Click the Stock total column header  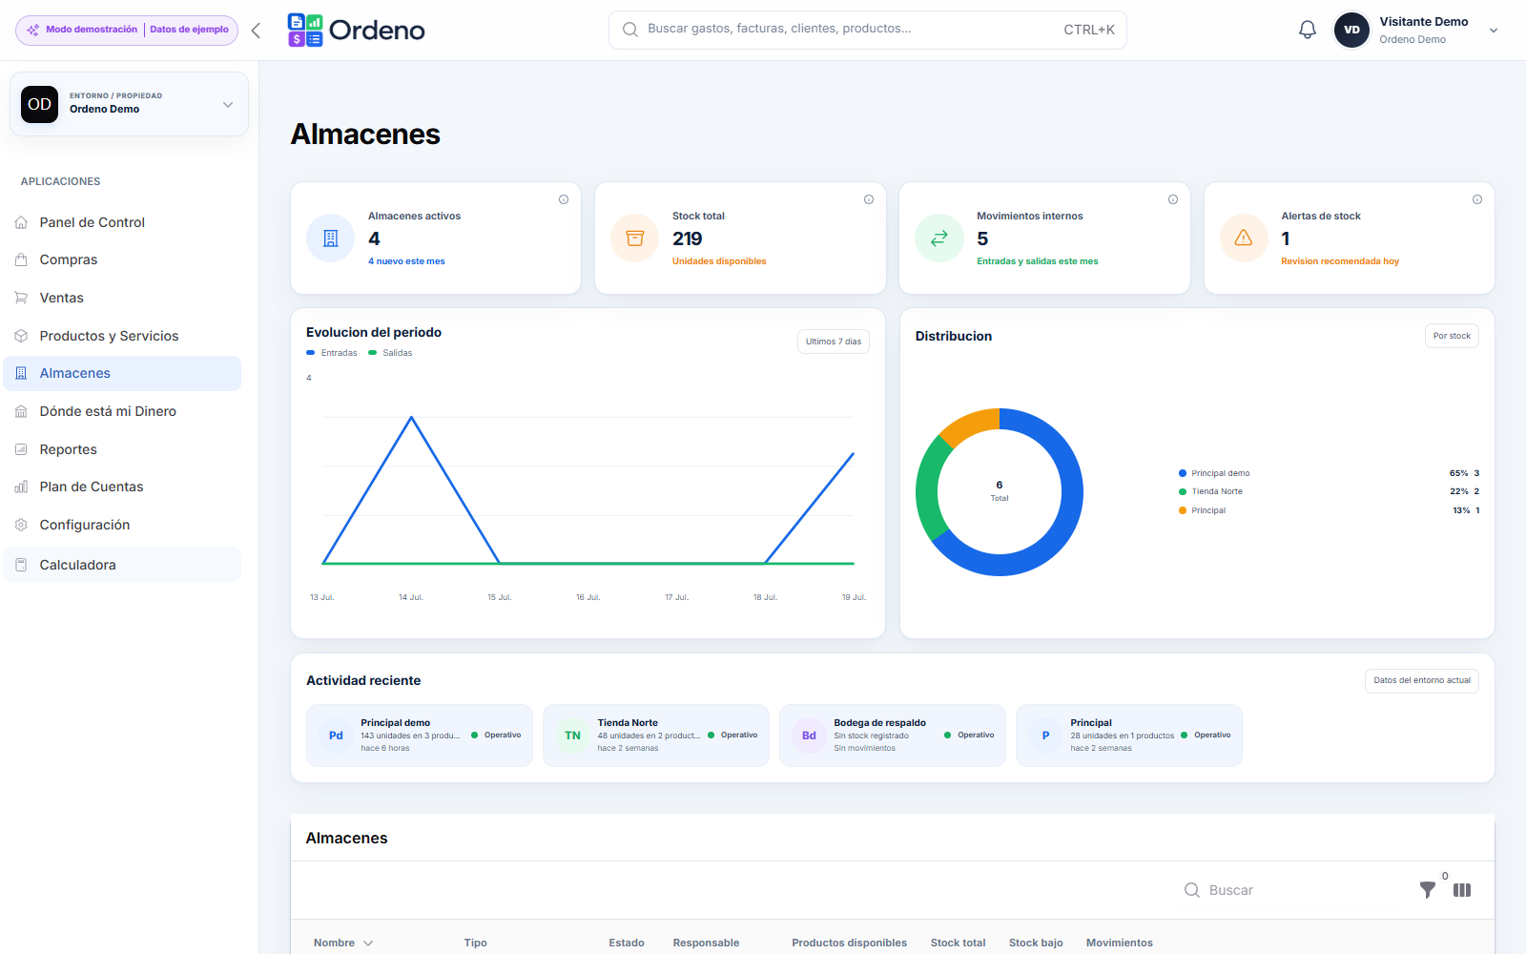point(958,943)
